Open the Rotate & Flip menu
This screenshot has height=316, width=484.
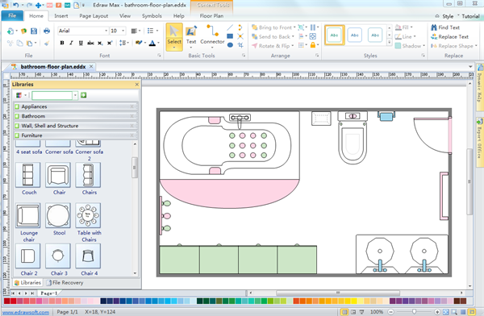(273, 46)
